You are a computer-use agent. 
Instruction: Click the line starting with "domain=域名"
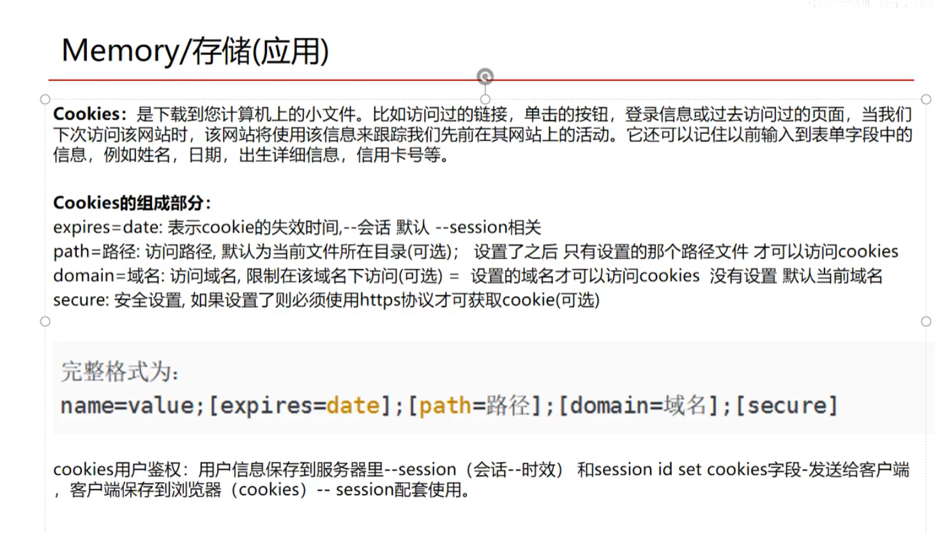click(467, 276)
